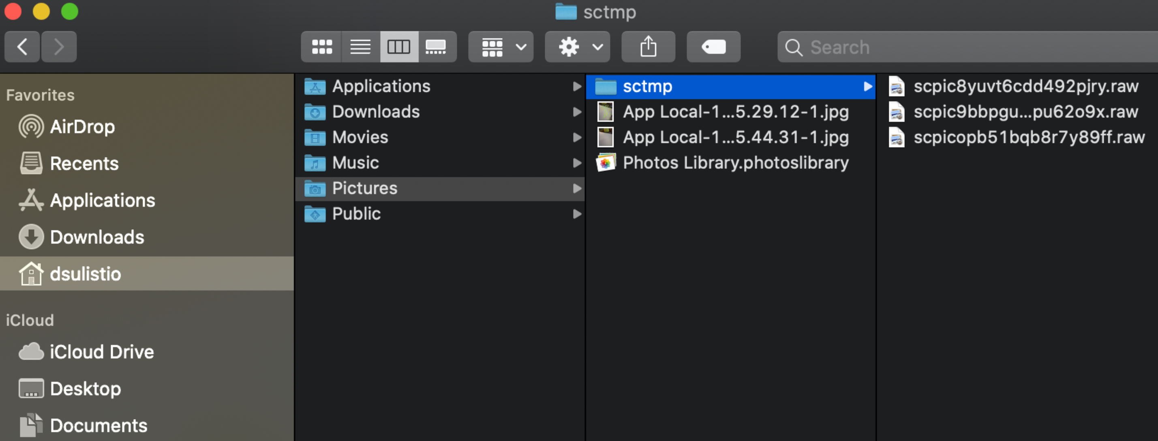Click the icon of scpicopb51bqb8r7y89ff.raw

(x=897, y=137)
